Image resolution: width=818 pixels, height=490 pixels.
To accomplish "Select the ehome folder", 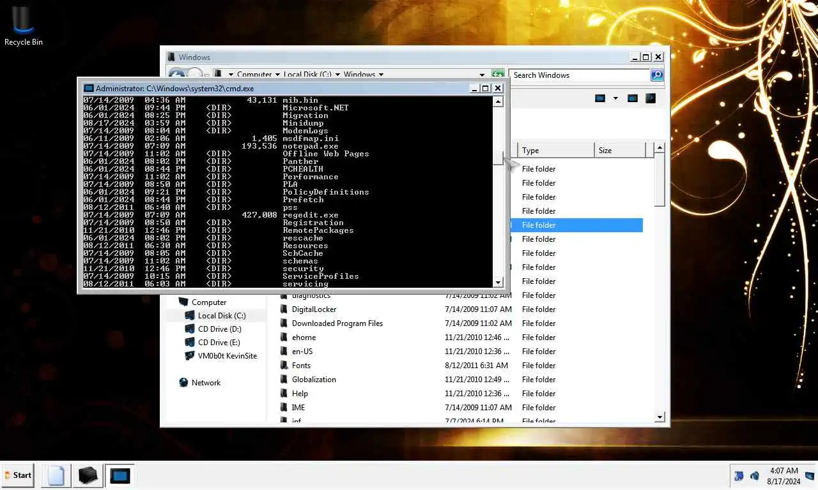I will pos(304,338).
